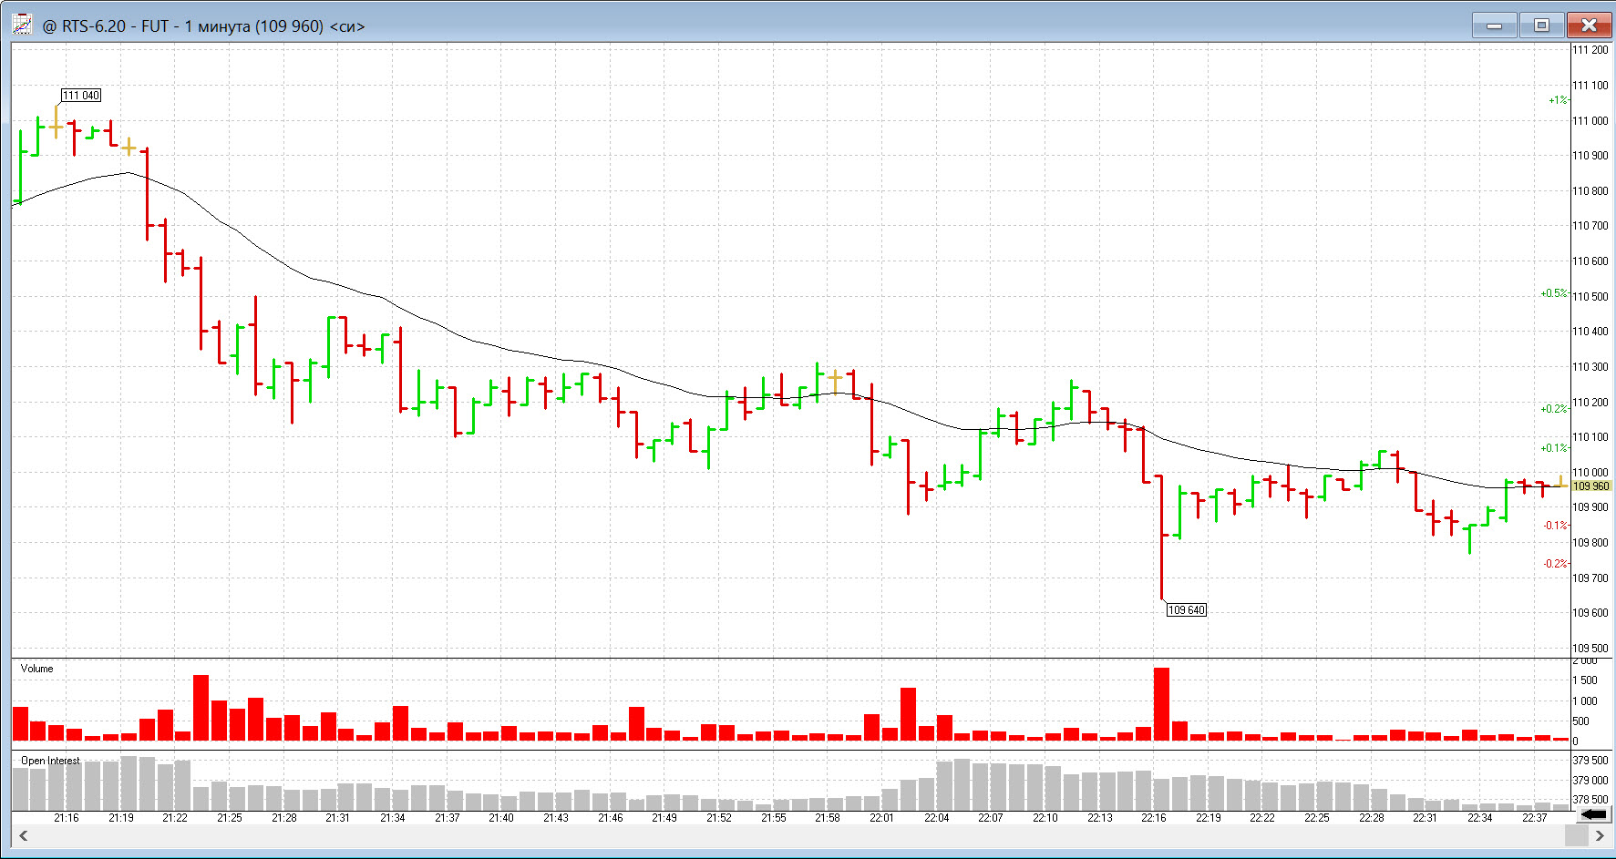Click the 109 640 low price label
The image size is (1616, 859).
pyautogui.click(x=1186, y=610)
